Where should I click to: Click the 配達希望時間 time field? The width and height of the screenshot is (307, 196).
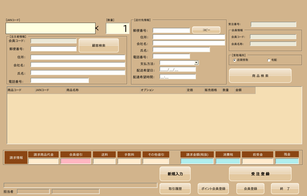(178, 77)
